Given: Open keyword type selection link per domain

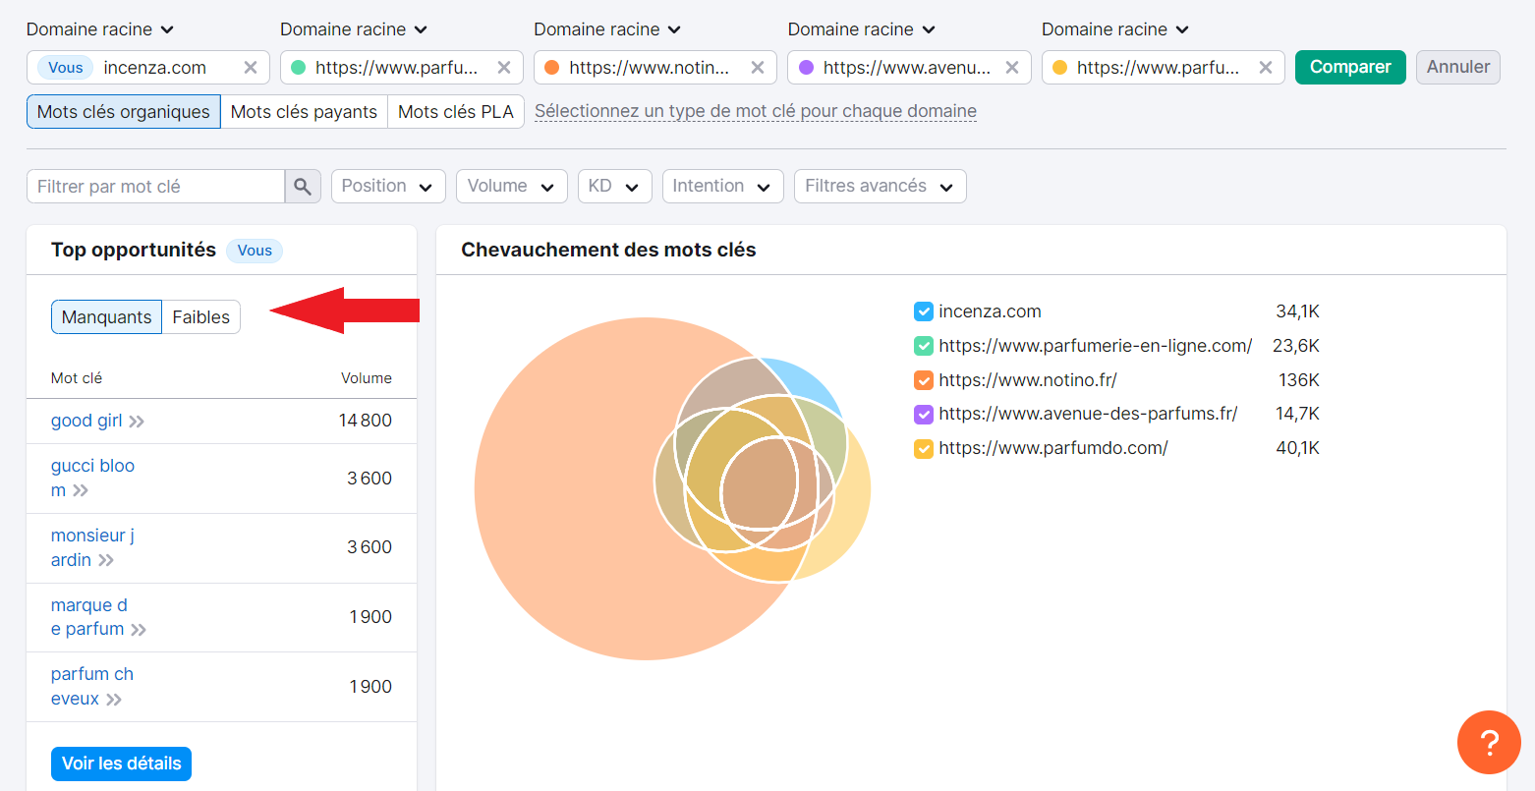Looking at the screenshot, I should point(756,111).
